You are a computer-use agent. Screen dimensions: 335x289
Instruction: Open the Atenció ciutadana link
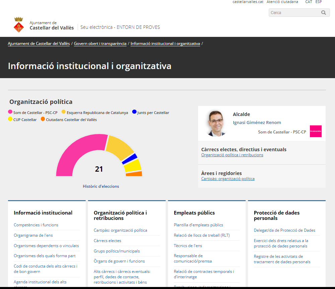pyautogui.click(x=282, y=2)
